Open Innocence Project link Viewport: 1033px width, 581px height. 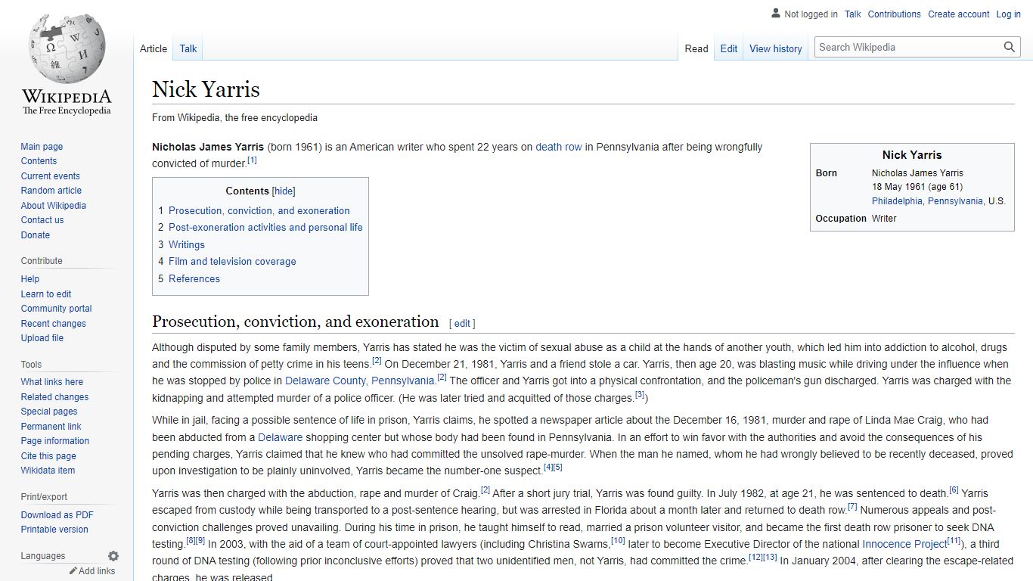point(904,544)
